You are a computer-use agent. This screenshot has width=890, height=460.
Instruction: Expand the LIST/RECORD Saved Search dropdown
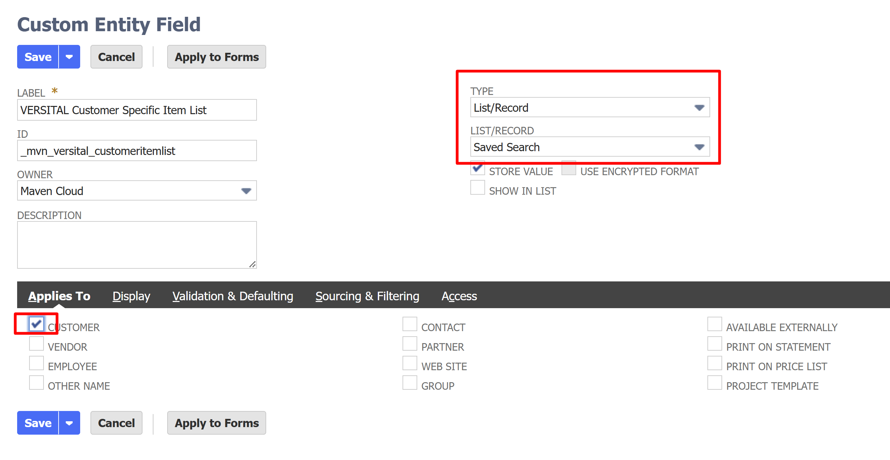point(699,147)
